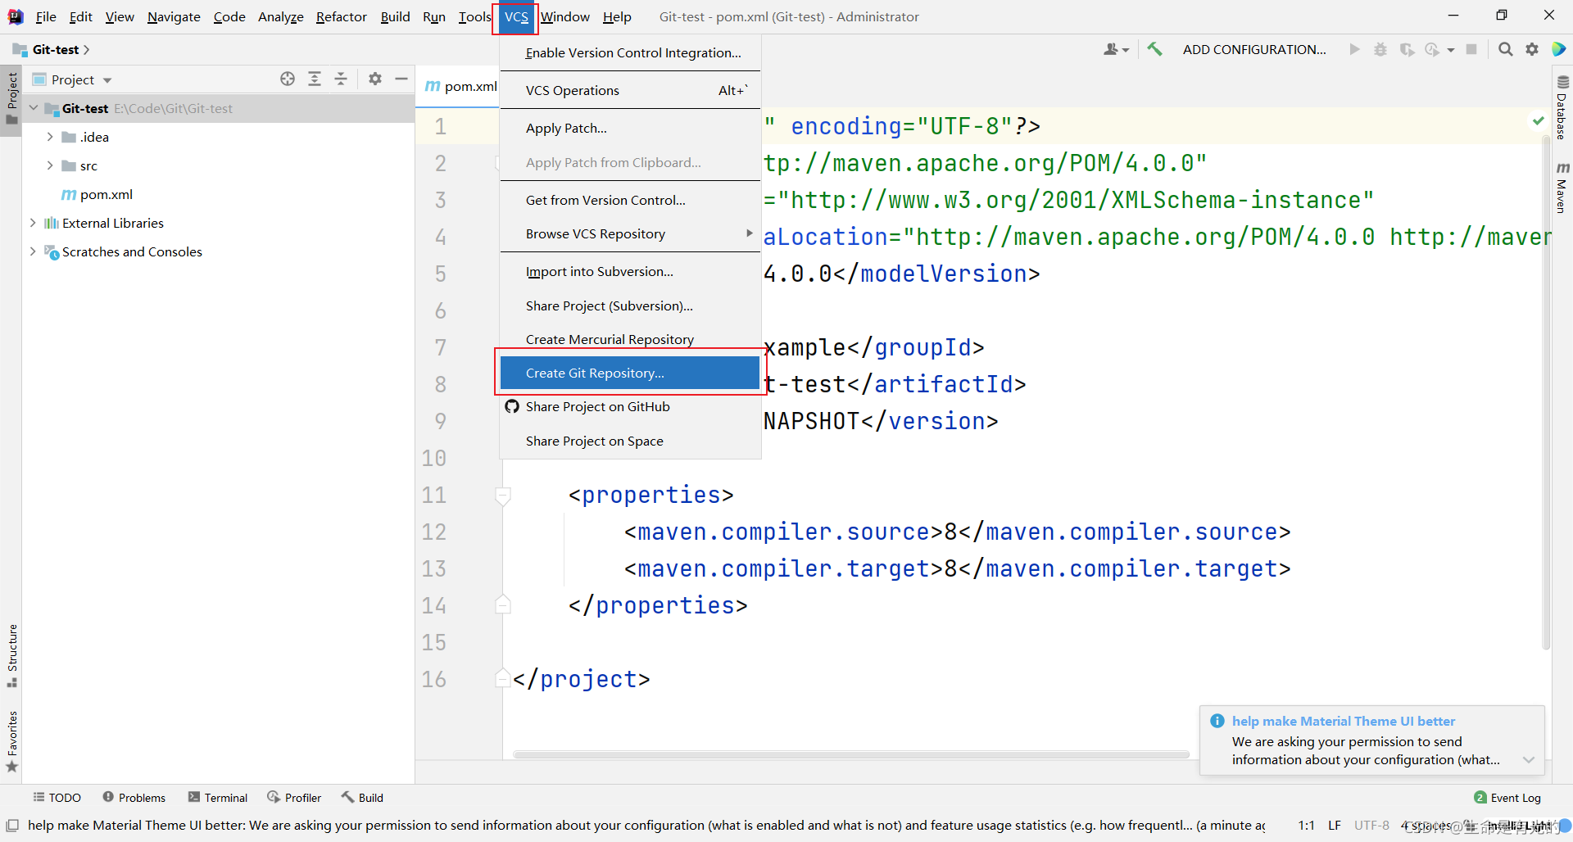The height and width of the screenshot is (842, 1573).
Task: Click the tool windows quick access icon in status bar
Action: point(12,825)
